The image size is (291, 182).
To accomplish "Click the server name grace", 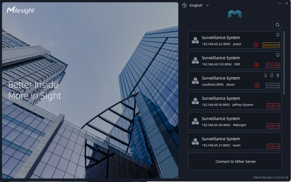I will click(237, 44).
